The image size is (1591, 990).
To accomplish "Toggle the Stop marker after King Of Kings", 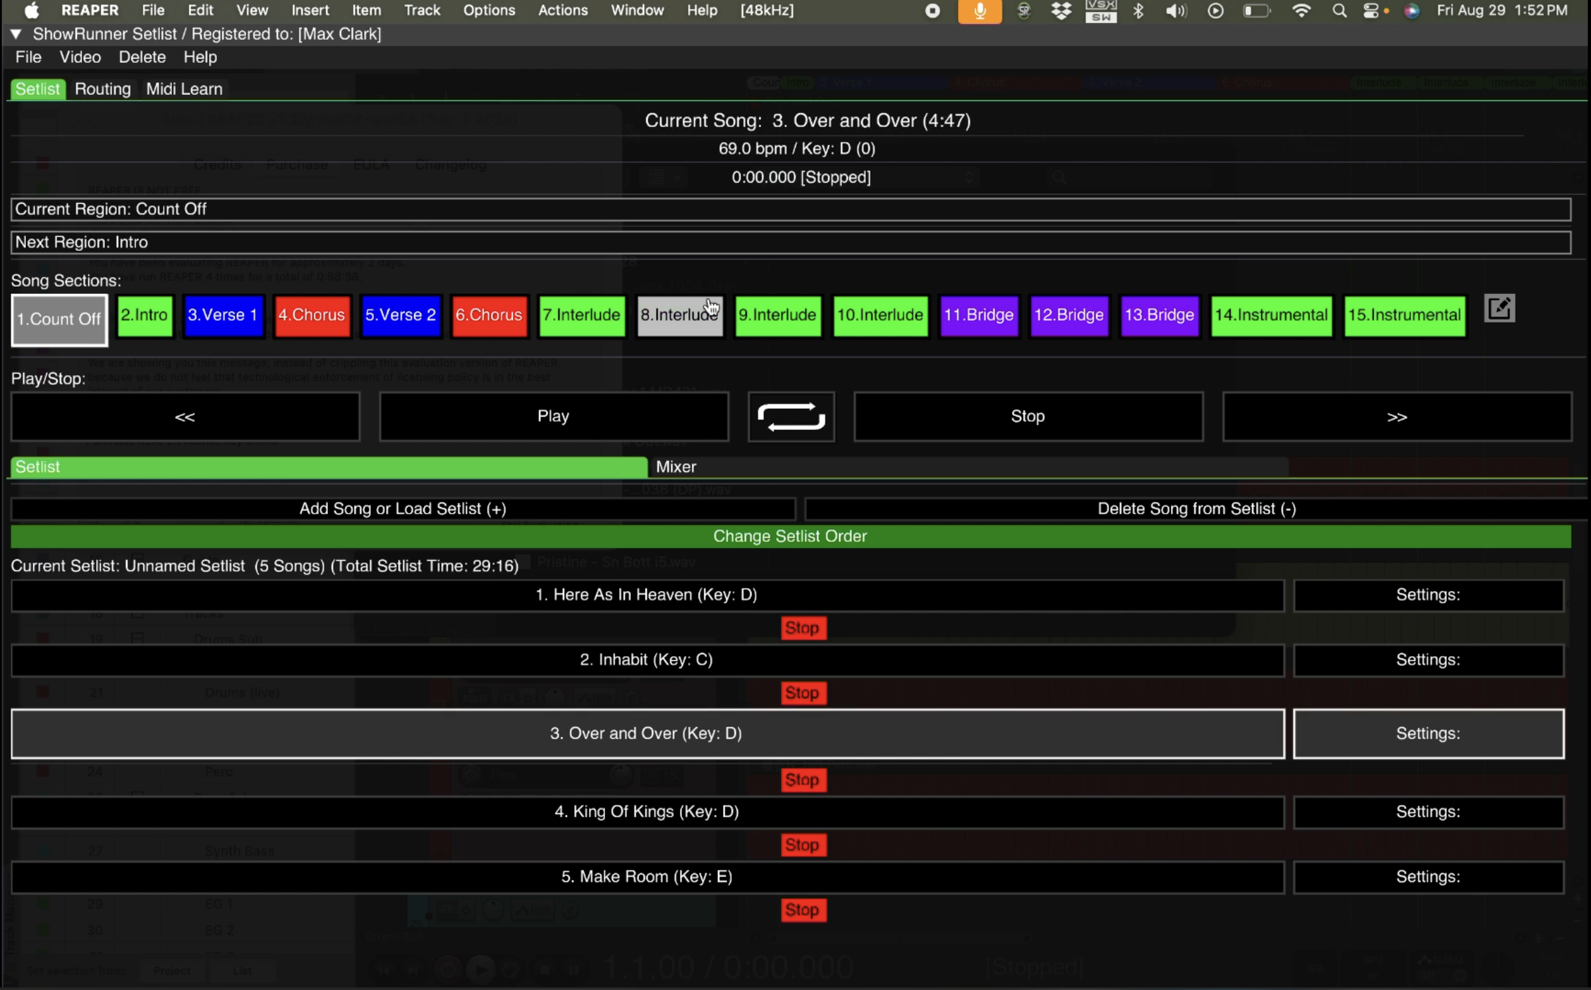I will (x=803, y=844).
